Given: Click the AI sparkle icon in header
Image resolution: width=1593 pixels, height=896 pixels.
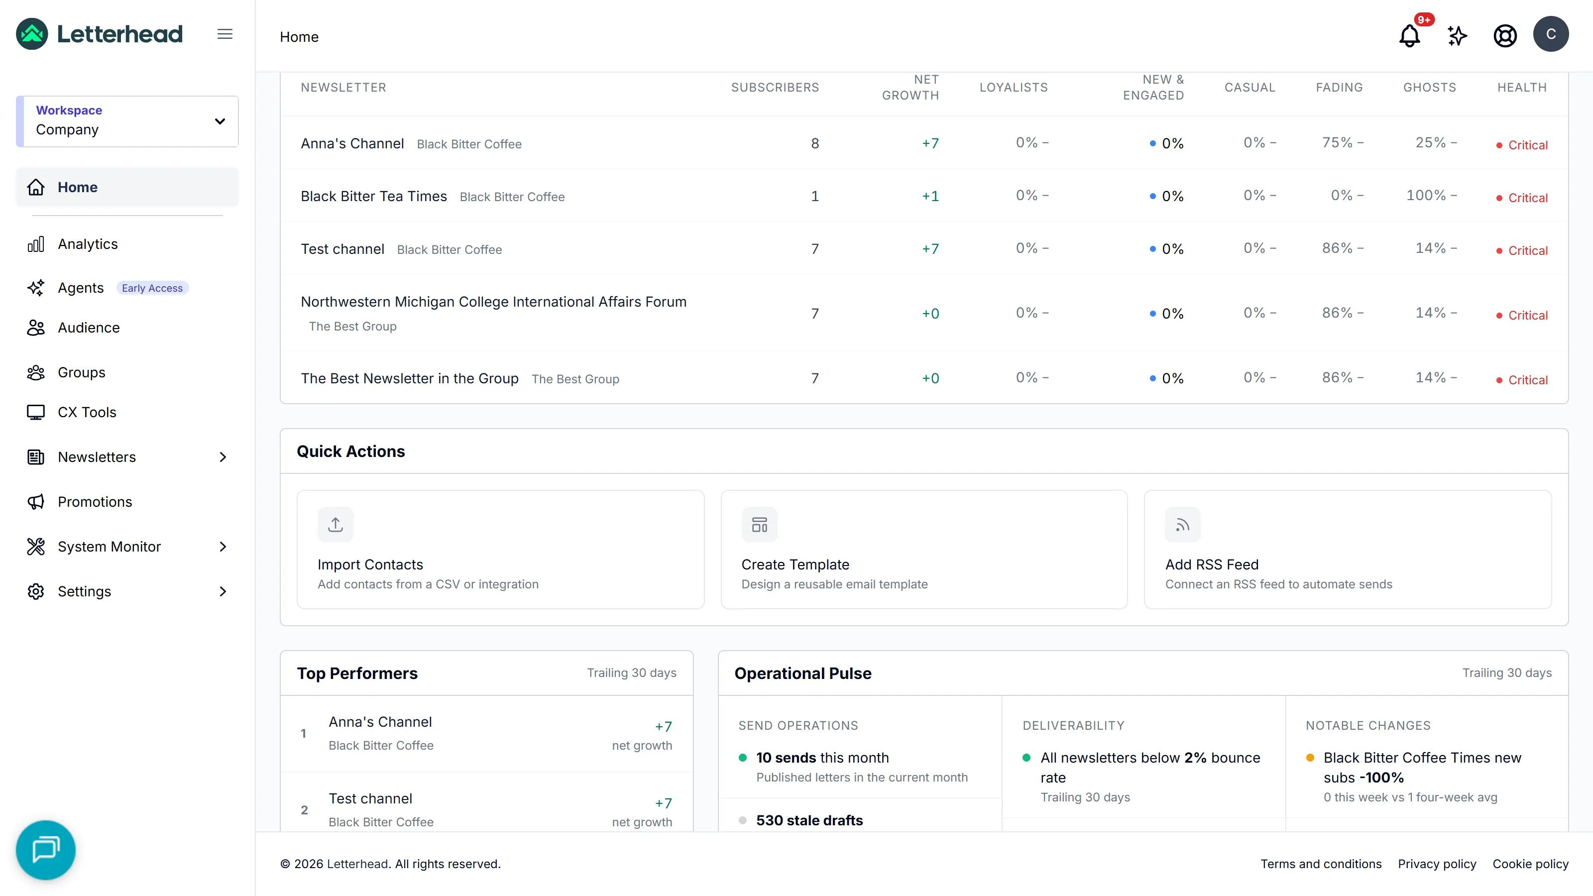Looking at the screenshot, I should (1457, 36).
